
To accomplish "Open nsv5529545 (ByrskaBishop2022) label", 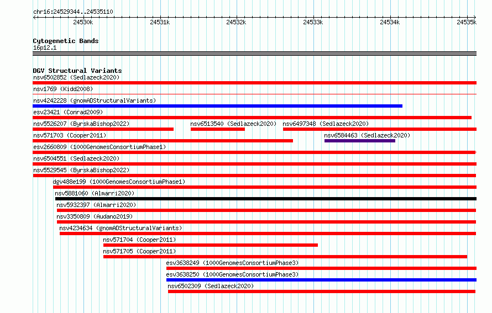I will [81, 170].
